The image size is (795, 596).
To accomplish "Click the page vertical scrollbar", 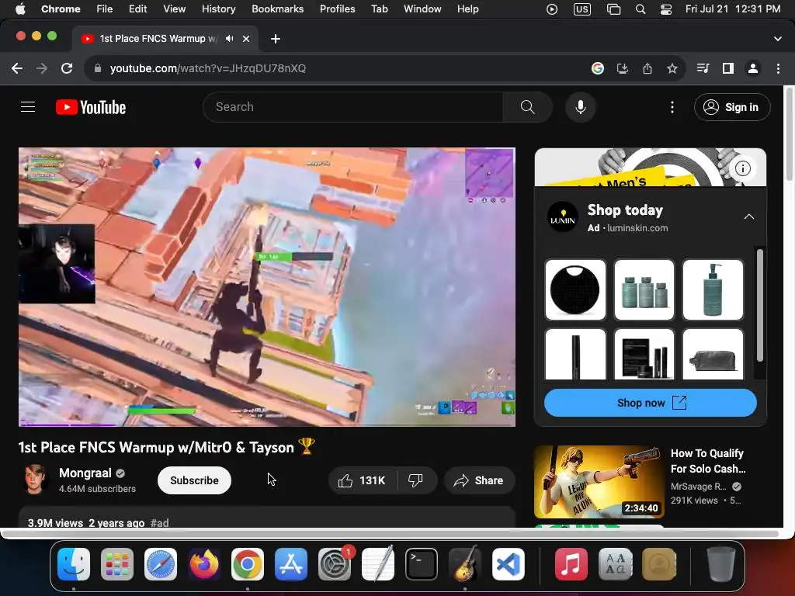I will pos(789,133).
